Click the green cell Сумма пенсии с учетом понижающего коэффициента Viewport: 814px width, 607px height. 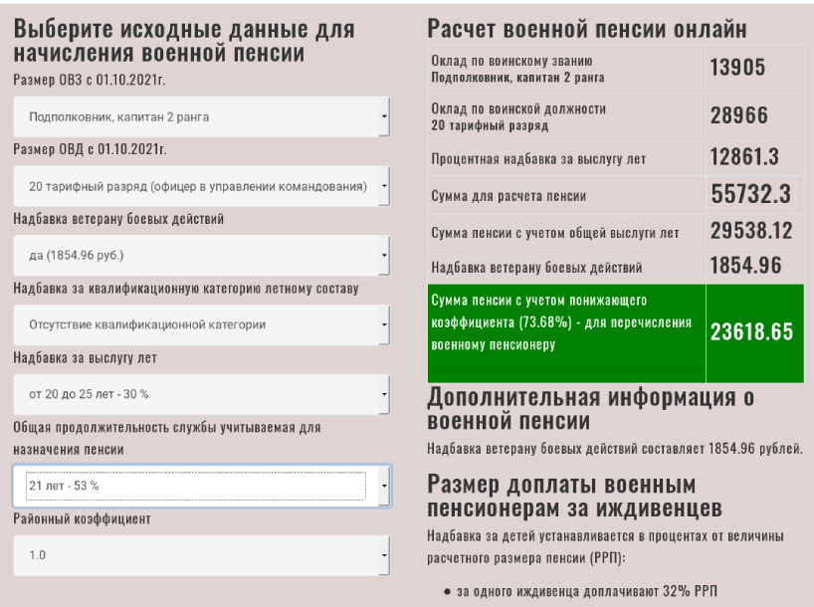click(x=566, y=333)
